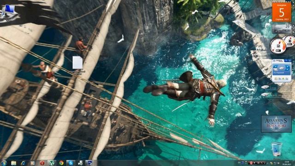
Task: Switch to uTorrent on the taskbar
Action: pos(52,163)
